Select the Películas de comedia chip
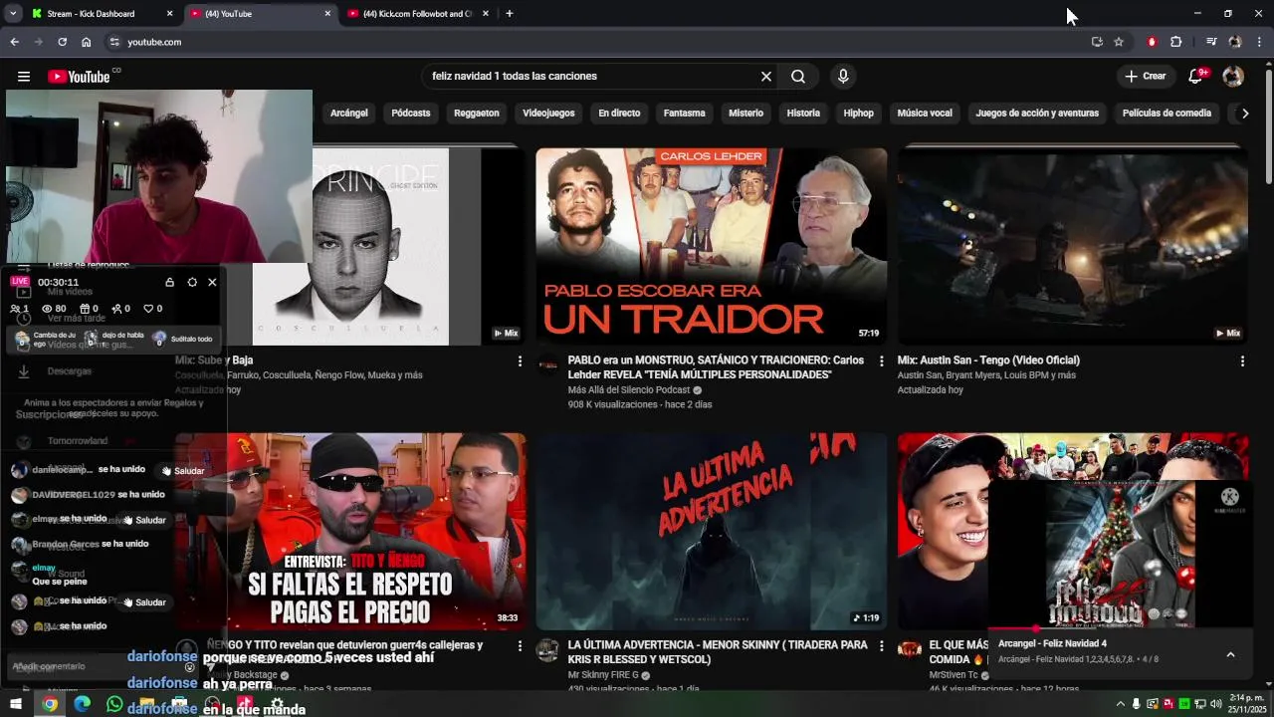This screenshot has height=717, width=1274. [x=1167, y=114]
